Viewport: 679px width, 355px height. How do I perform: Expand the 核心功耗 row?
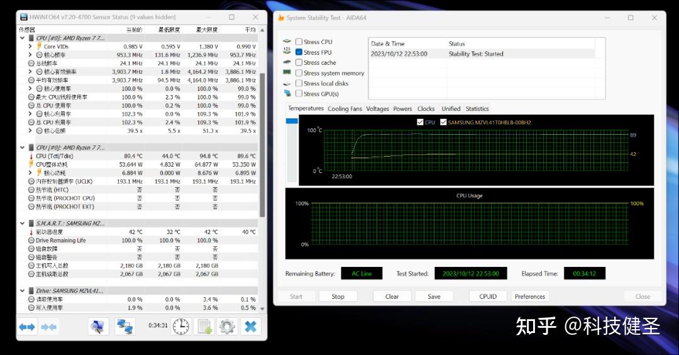coord(30,172)
